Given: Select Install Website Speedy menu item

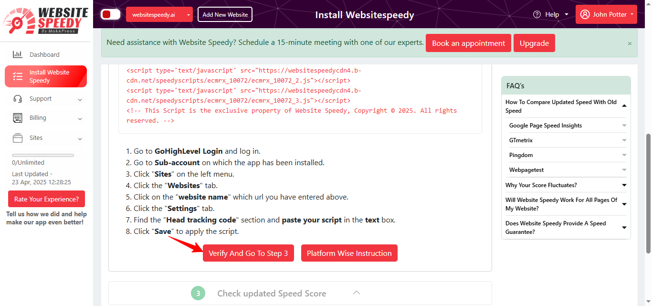Looking at the screenshot, I should click(46, 76).
